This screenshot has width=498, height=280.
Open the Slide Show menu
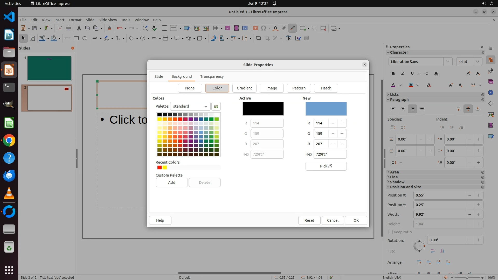[108, 20]
